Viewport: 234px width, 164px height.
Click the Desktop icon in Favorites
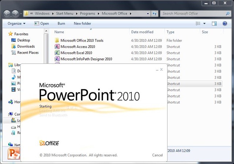[14, 40]
